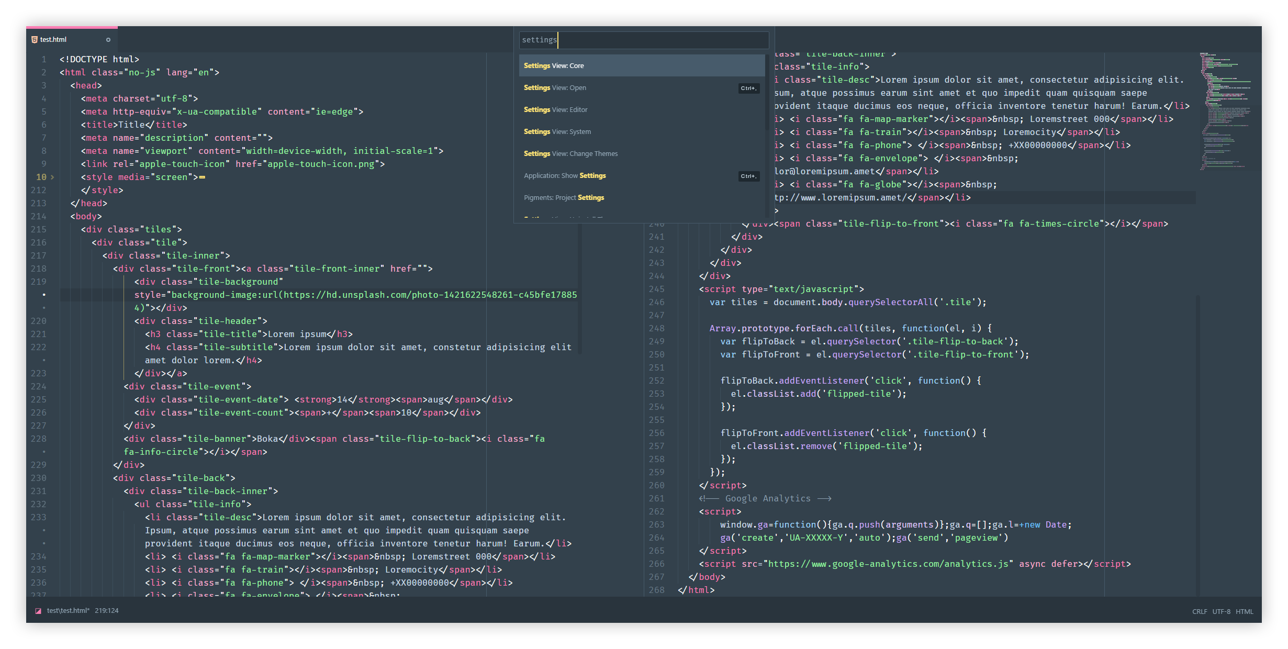
Task: Click the unsplash background-image URL text
Action: pyautogui.click(x=374, y=295)
